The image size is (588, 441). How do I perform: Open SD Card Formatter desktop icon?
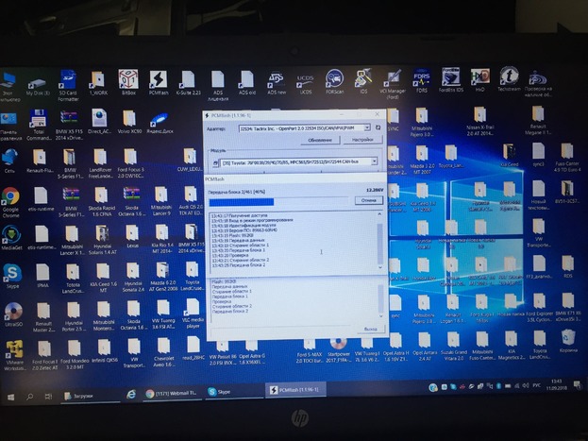[69, 80]
